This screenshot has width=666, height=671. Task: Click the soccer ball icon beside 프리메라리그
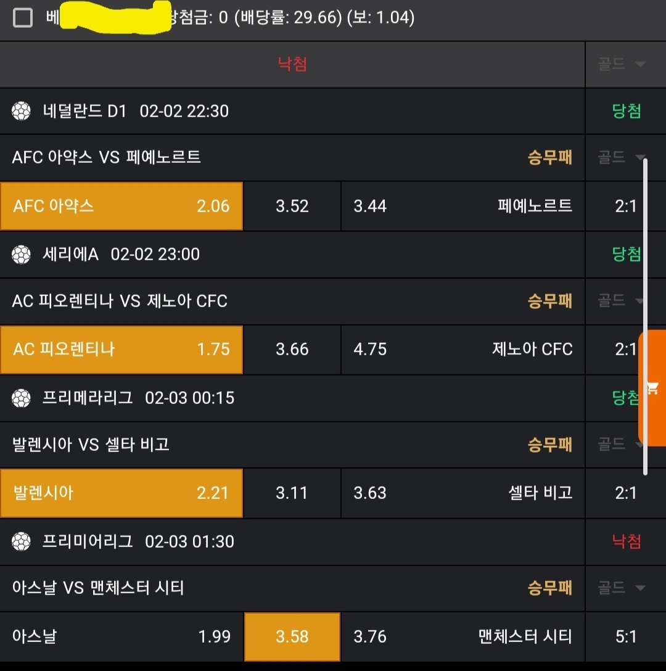point(22,398)
